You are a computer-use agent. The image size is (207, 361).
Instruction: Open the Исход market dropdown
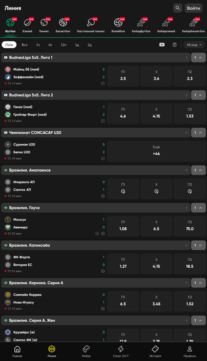(194, 45)
